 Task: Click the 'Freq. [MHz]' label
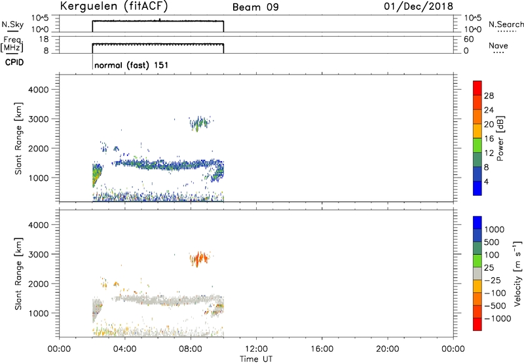(12, 44)
